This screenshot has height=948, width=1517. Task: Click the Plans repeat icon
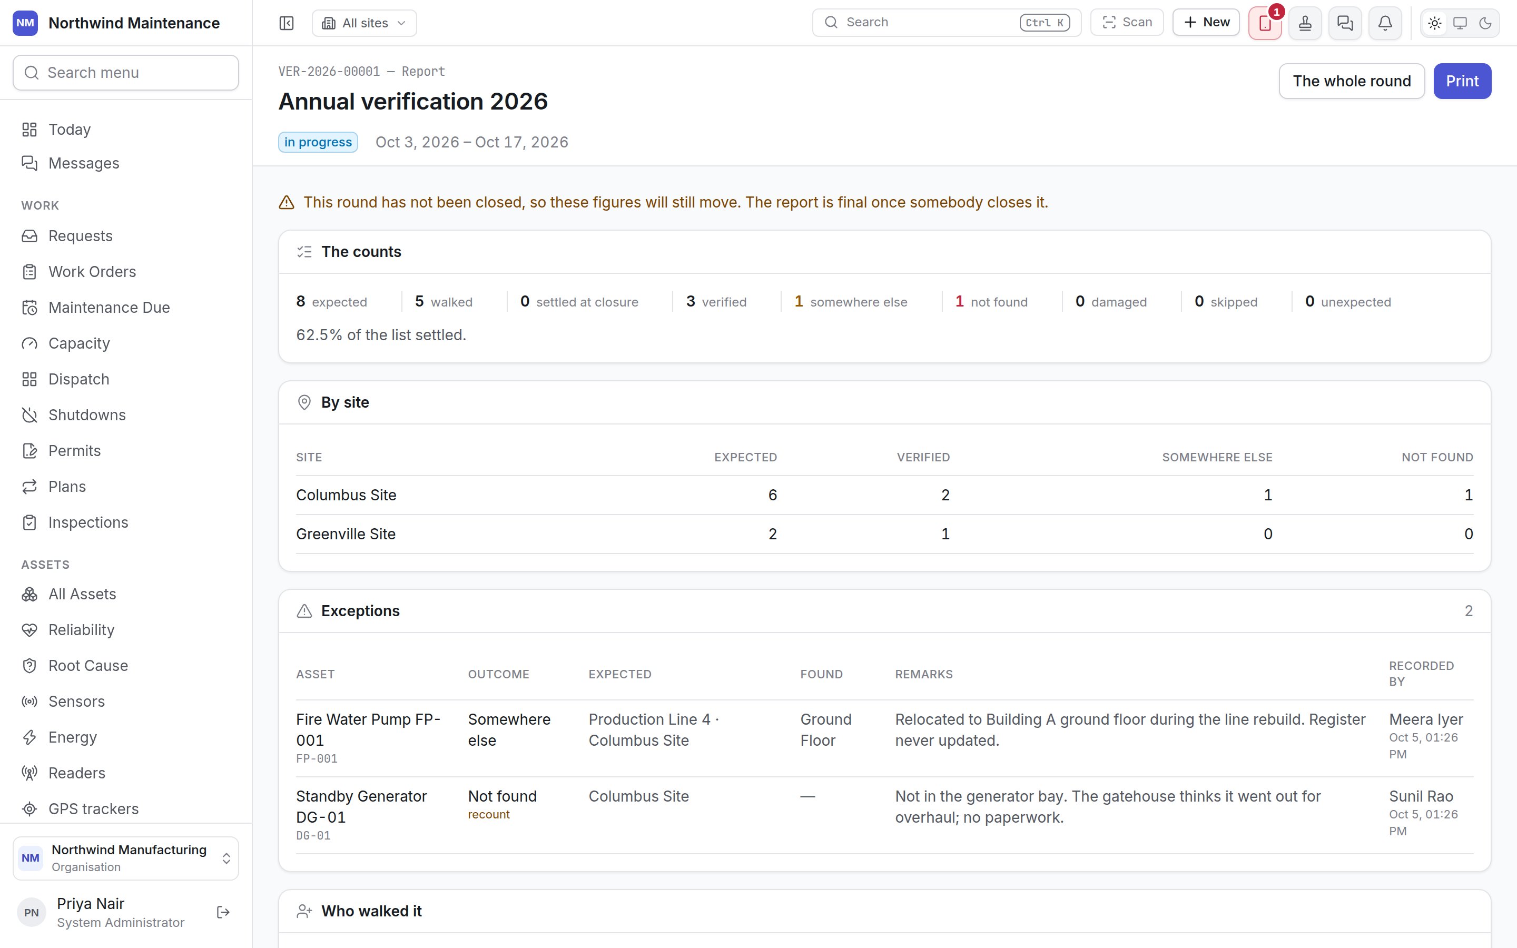(29, 487)
